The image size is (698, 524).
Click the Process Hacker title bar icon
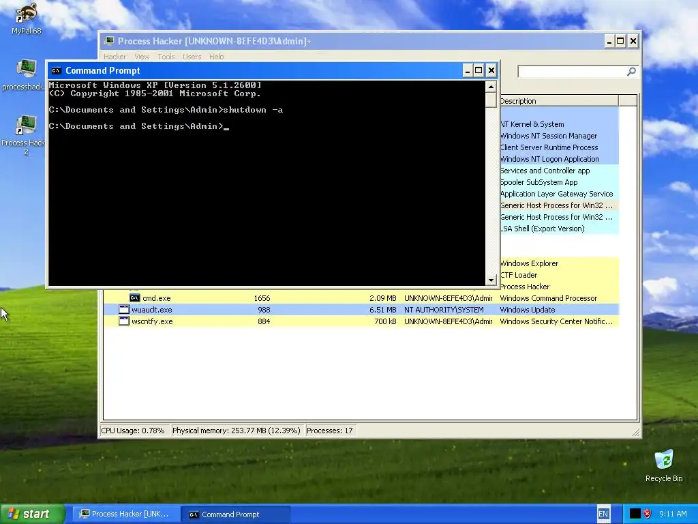(x=109, y=41)
